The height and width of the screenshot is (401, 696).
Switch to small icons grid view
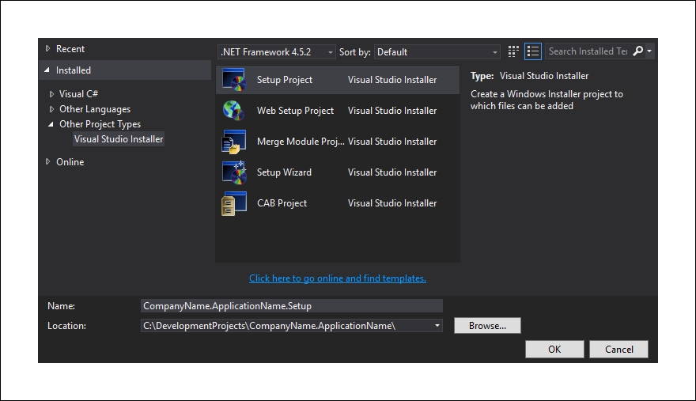(513, 51)
